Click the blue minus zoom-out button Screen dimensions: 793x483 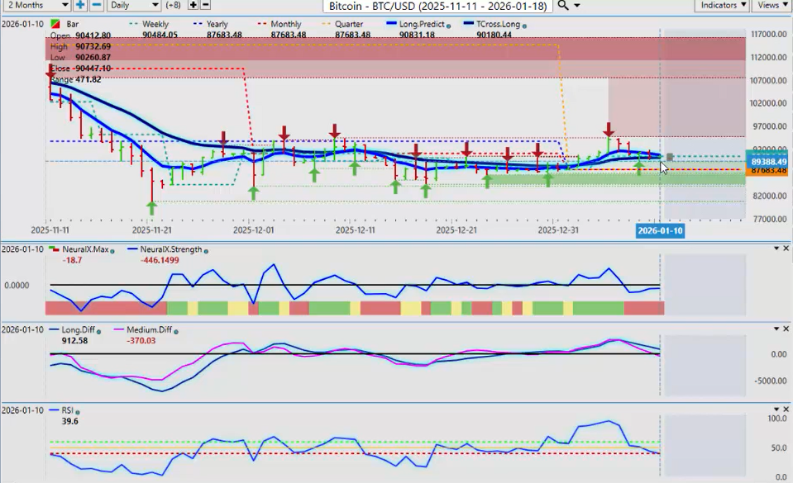pyautogui.click(x=97, y=5)
